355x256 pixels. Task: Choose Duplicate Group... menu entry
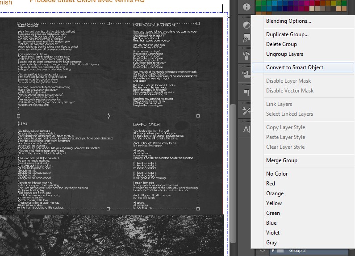pos(287,34)
